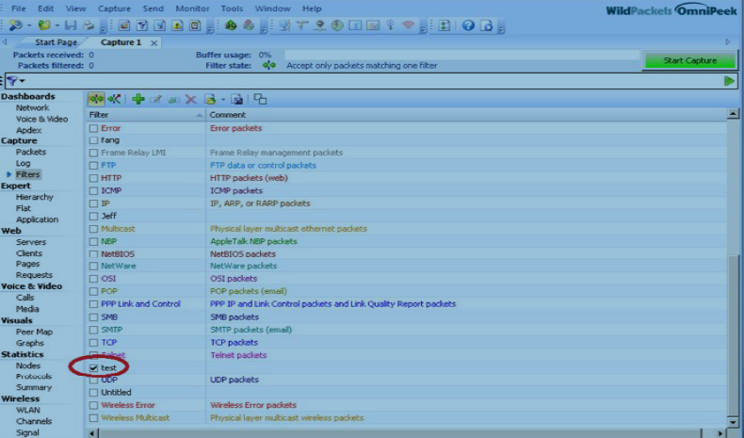The image size is (744, 438).
Task: Open the Monitor menu
Action: 192,8
